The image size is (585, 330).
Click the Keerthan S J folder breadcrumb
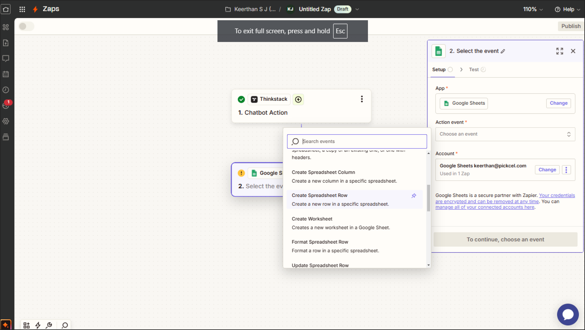coord(255,9)
